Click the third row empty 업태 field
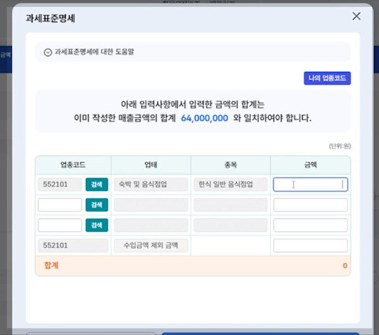This screenshot has height=335, width=379. (x=151, y=225)
